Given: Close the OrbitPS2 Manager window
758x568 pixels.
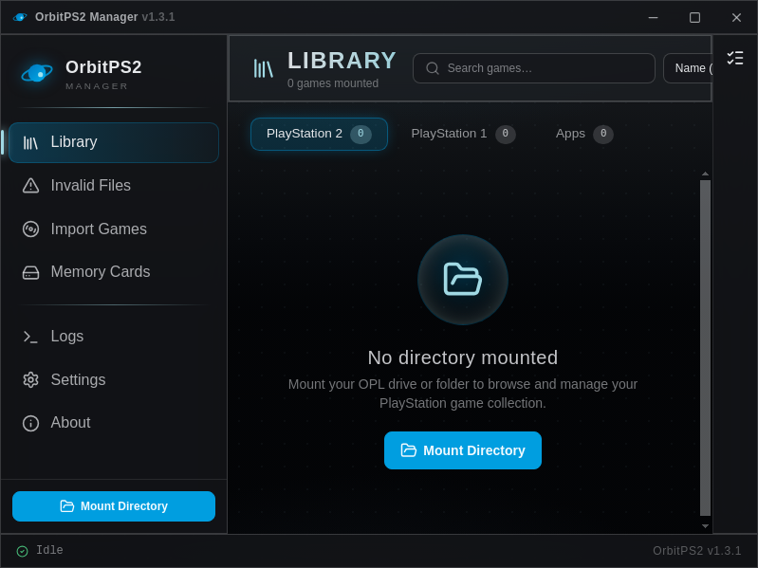Looking at the screenshot, I should tap(736, 17).
